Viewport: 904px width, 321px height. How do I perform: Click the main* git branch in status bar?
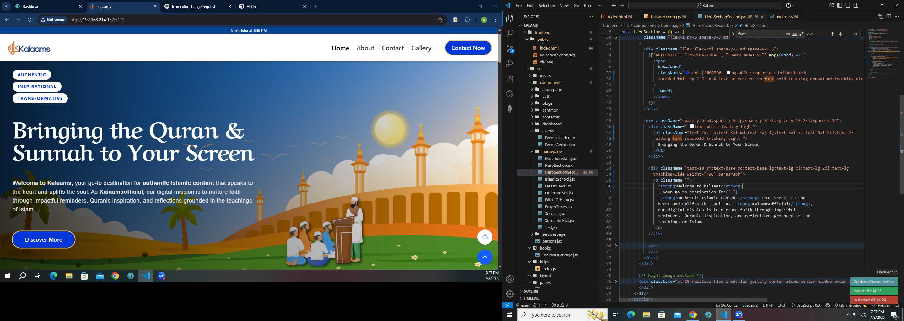(523, 305)
